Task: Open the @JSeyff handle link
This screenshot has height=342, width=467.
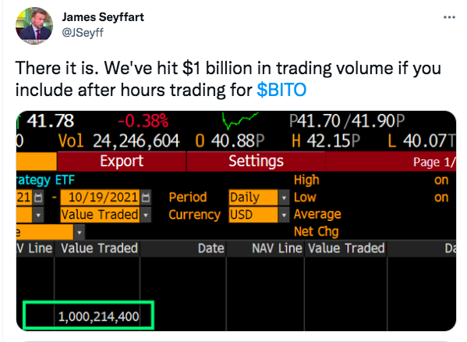Action: coord(83,32)
